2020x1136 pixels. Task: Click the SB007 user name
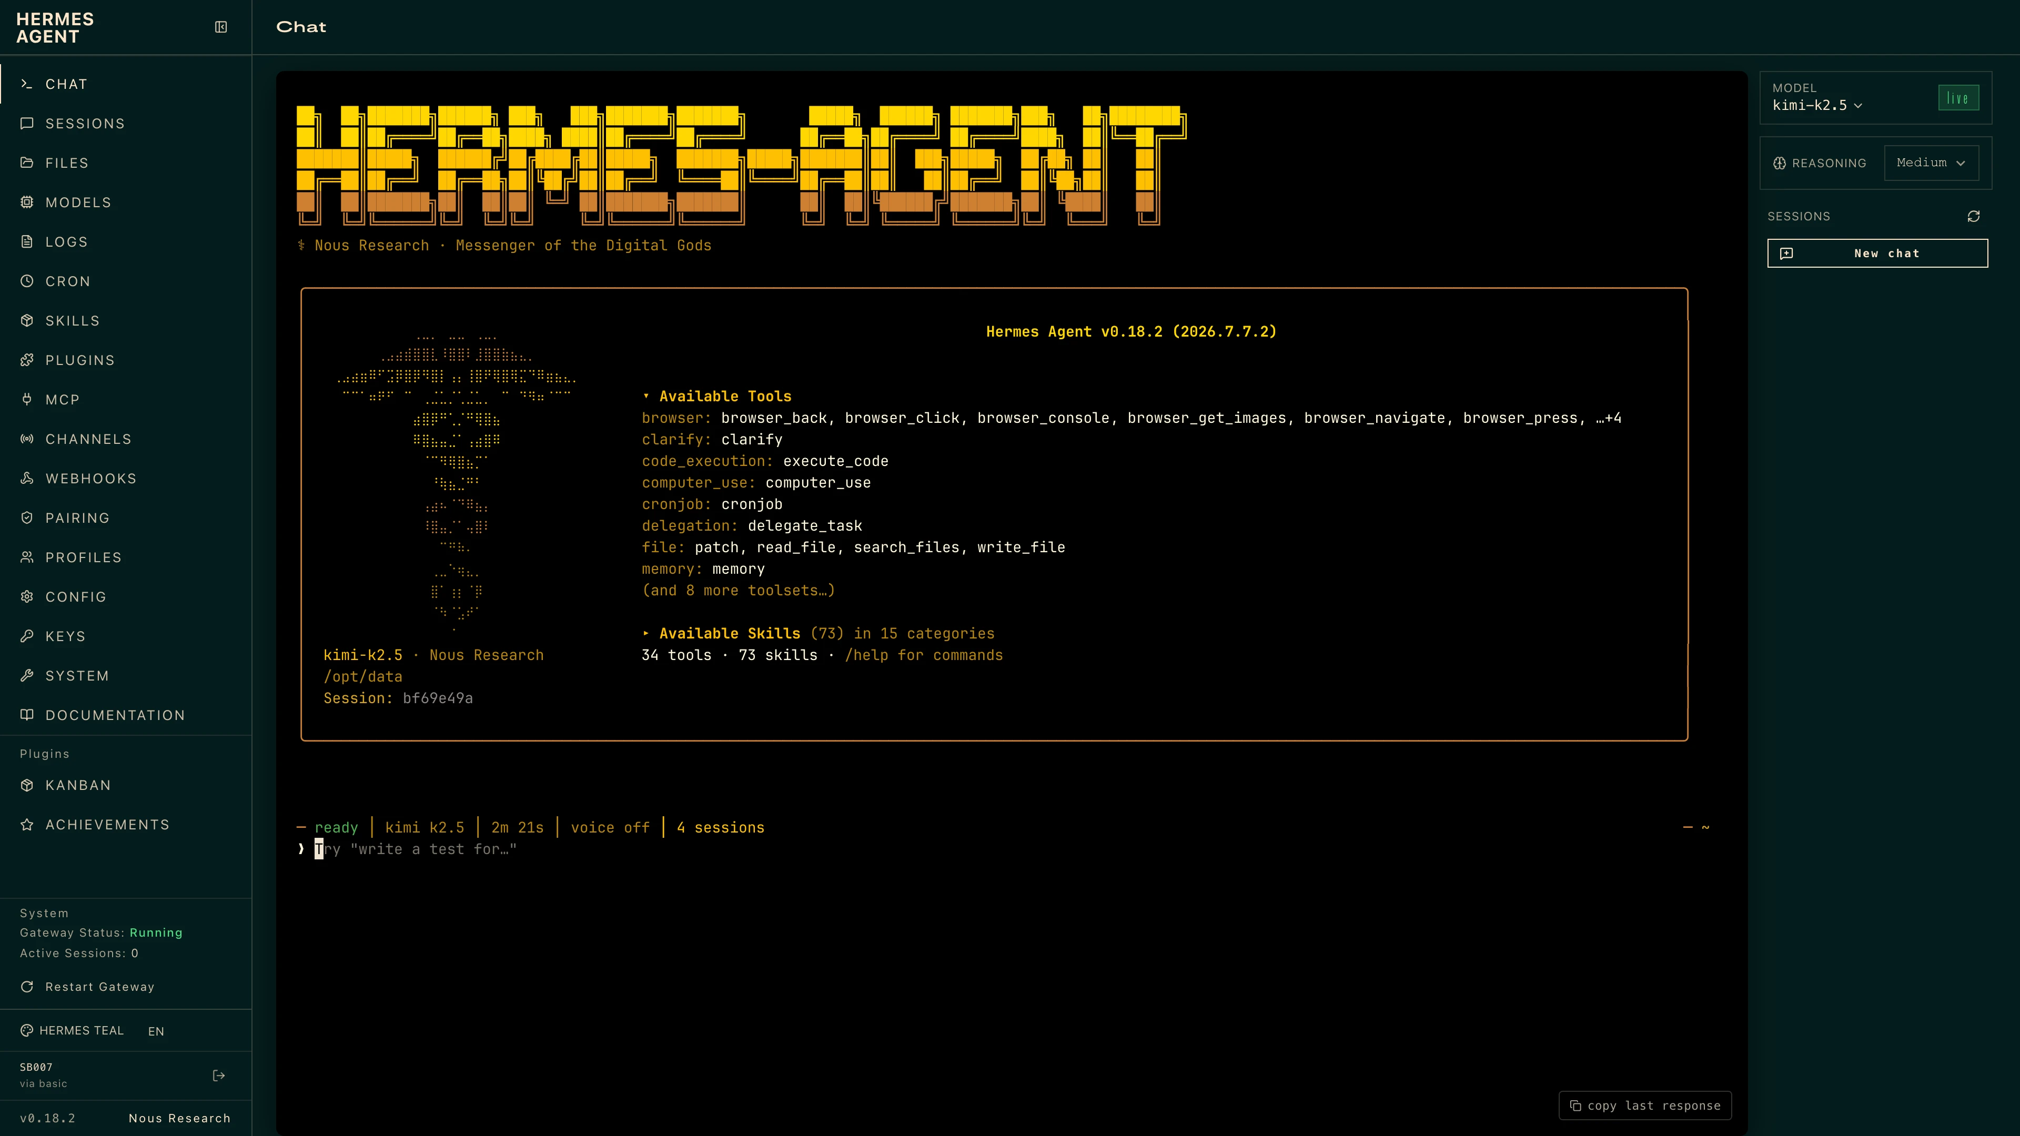pyautogui.click(x=36, y=1068)
